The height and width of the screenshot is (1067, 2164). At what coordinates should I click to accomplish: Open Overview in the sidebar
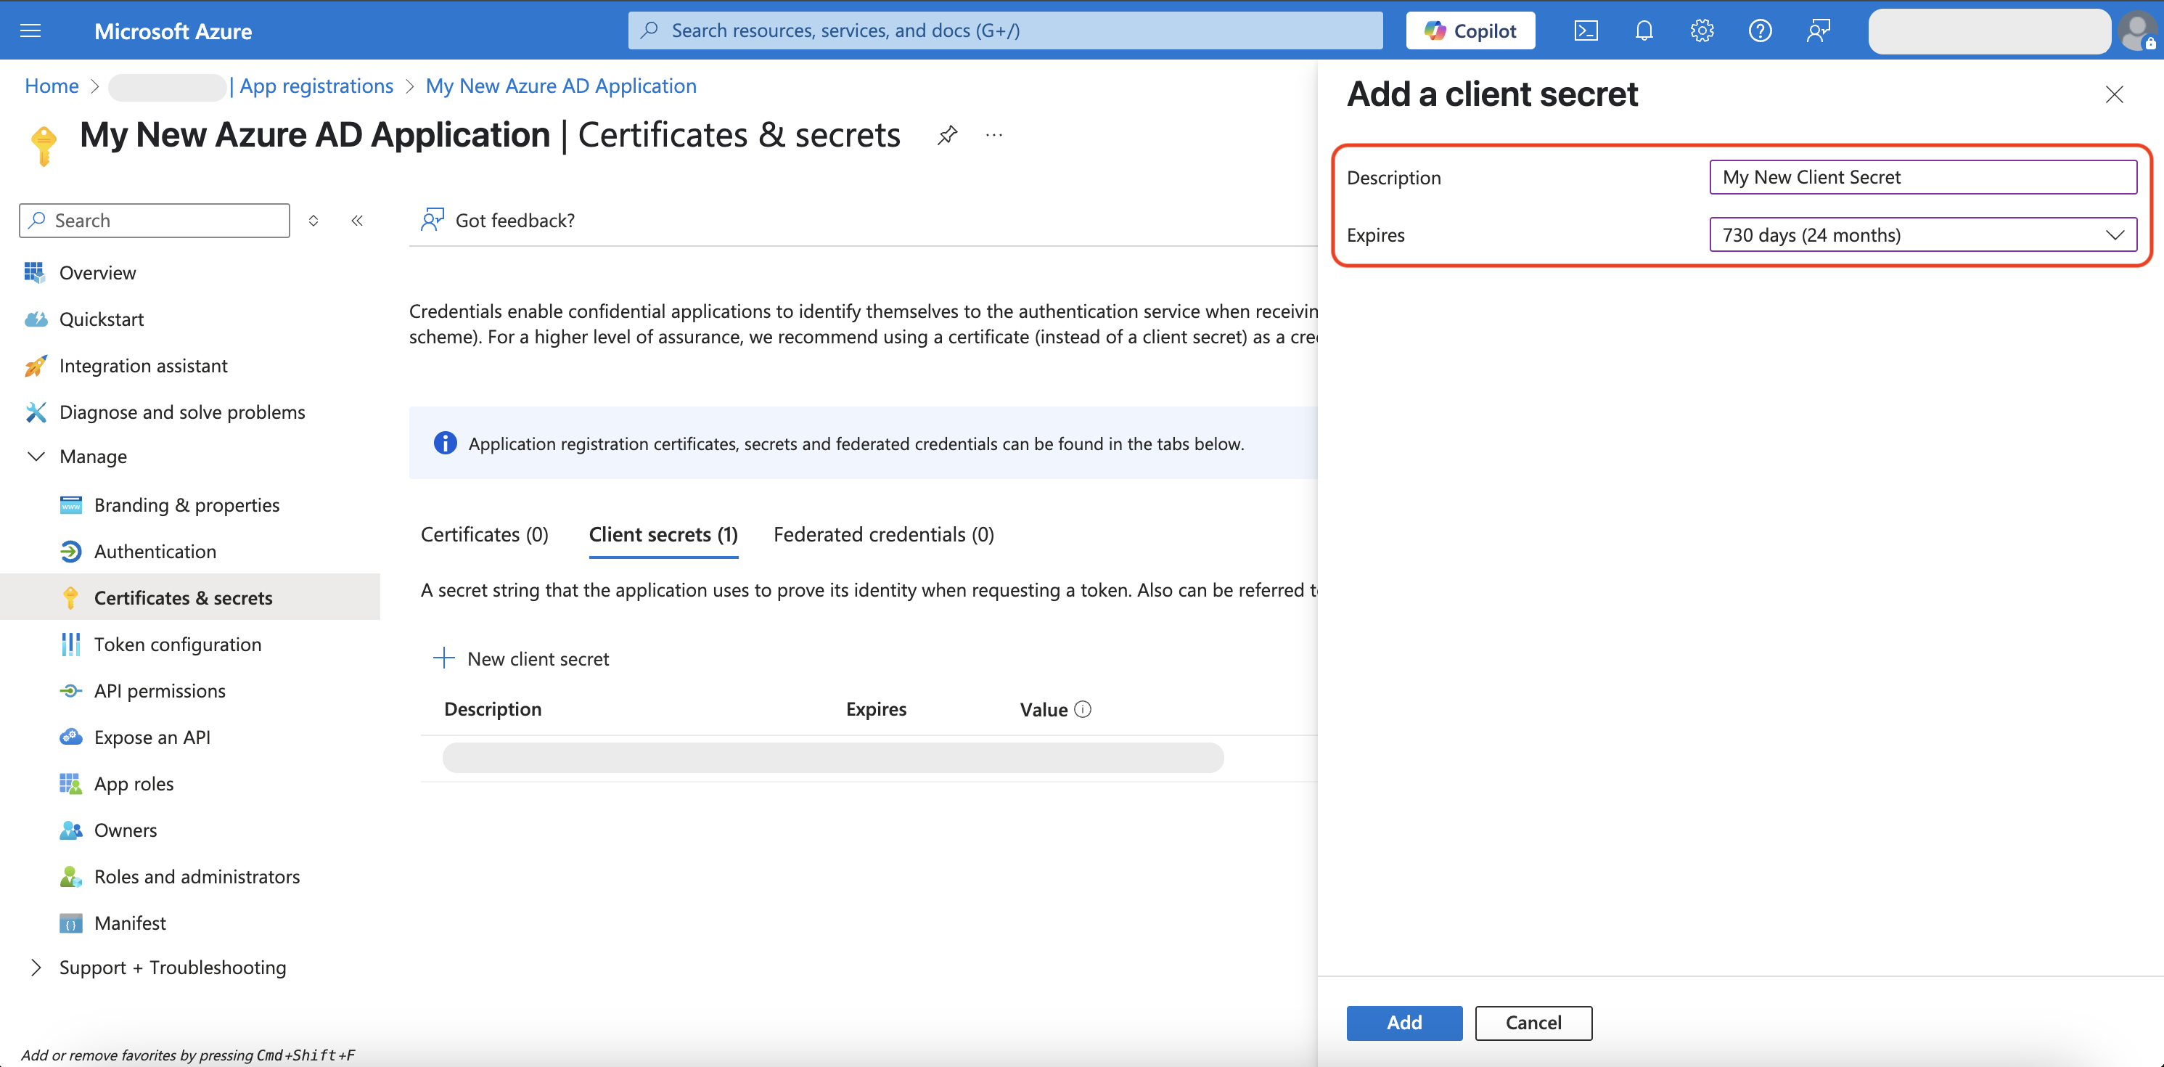[x=97, y=272]
